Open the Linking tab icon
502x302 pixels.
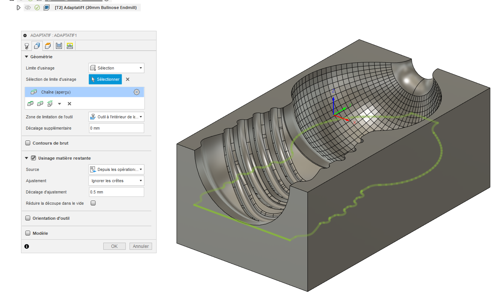tap(69, 46)
